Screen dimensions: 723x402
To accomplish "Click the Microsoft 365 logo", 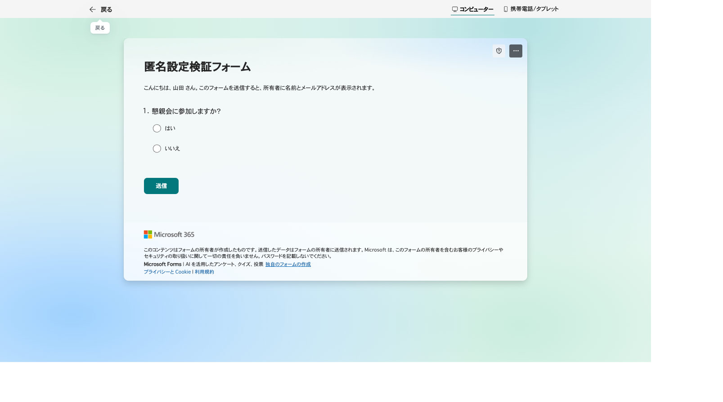I will 169,234.
